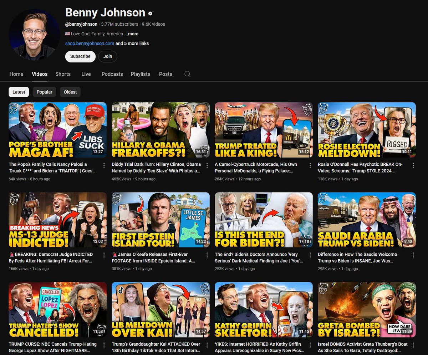Select the Popular sort chip
This screenshot has width=428, height=355.
pos(45,92)
